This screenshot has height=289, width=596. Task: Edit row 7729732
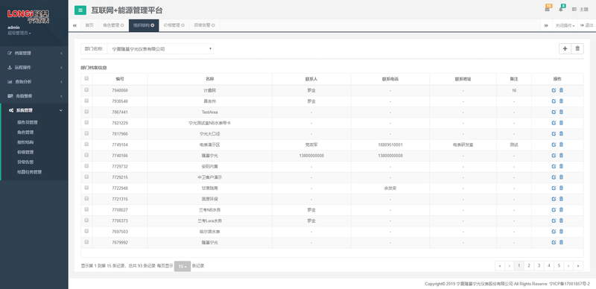pyautogui.click(x=554, y=167)
